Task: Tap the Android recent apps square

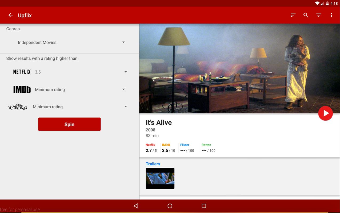Action: pyautogui.click(x=204, y=206)
